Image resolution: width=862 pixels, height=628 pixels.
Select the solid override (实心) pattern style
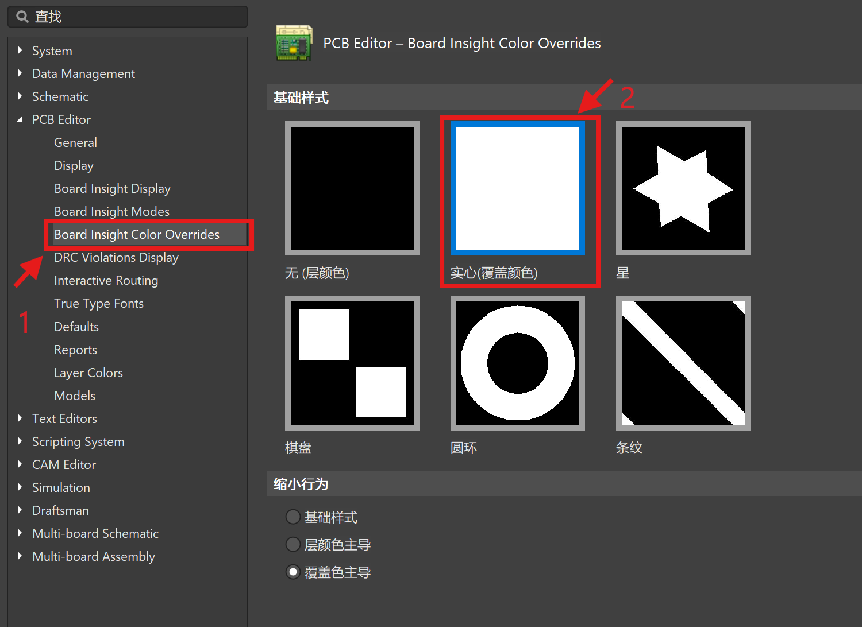click(x=517, y=188)
